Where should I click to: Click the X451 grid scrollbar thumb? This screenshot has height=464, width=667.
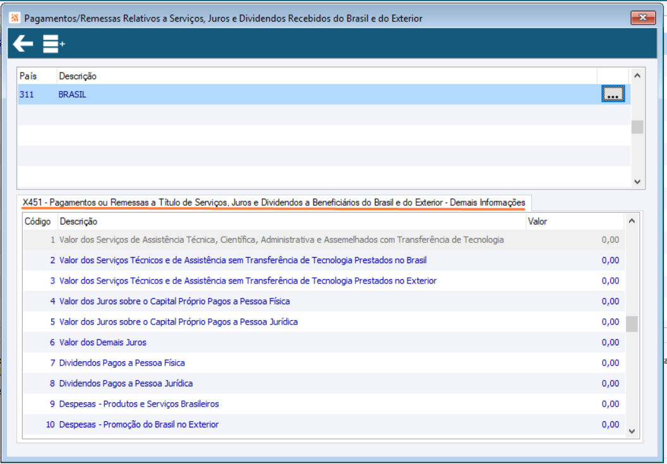(x=632, y=324)
